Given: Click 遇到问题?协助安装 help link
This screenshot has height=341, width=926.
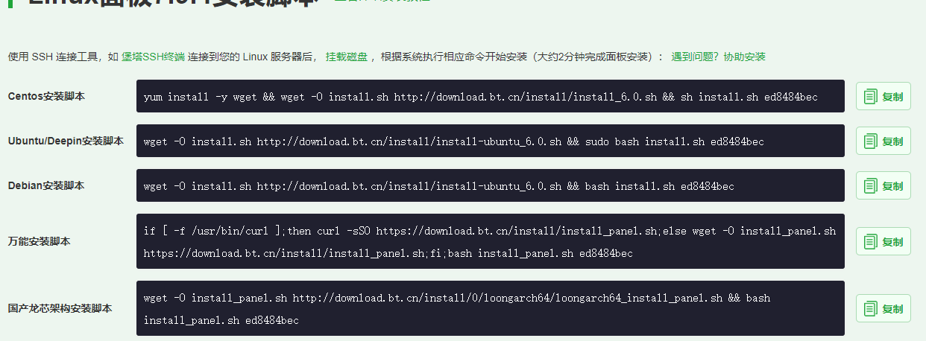Looking at the screenshot, I should (718, 57).
